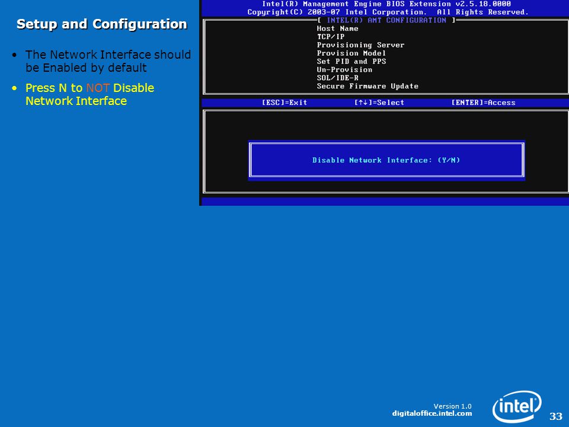The height and width of the screenshot is (427, 569).
Task: Open the digitaloffice.intel.com link
Action: [432, 413]
